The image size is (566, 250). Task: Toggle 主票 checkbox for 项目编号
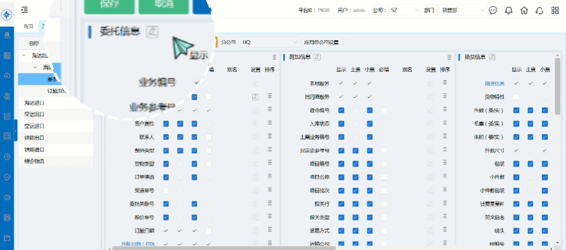pos(355,164)
